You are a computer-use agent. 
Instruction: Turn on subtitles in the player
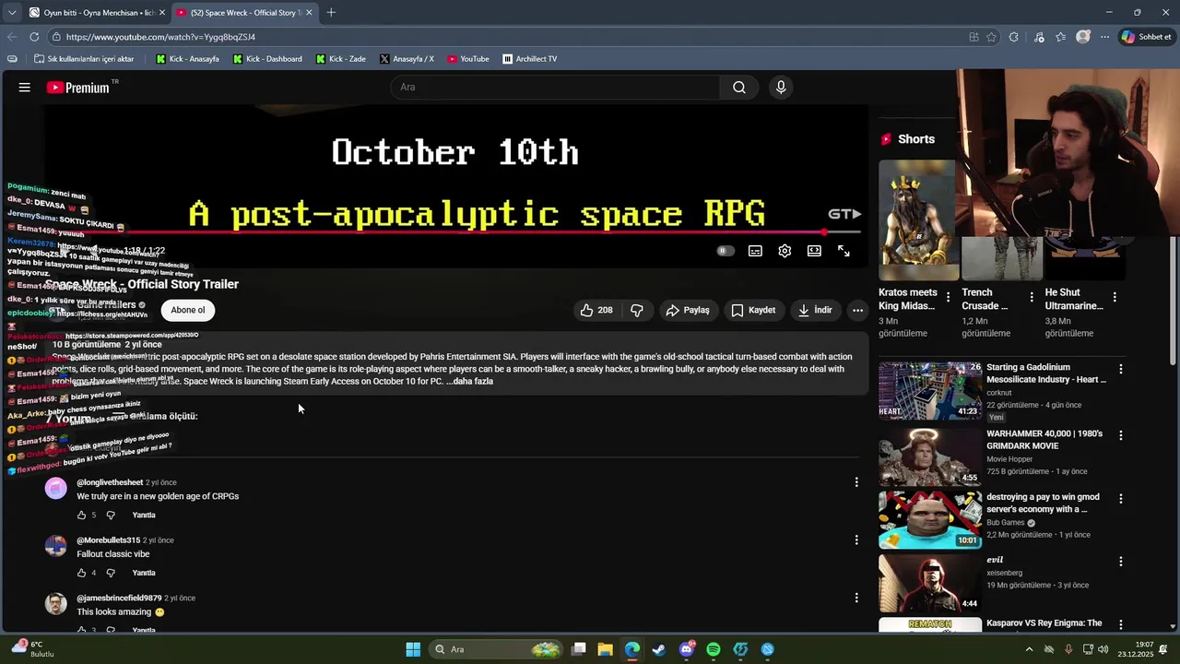coord(755,251)
